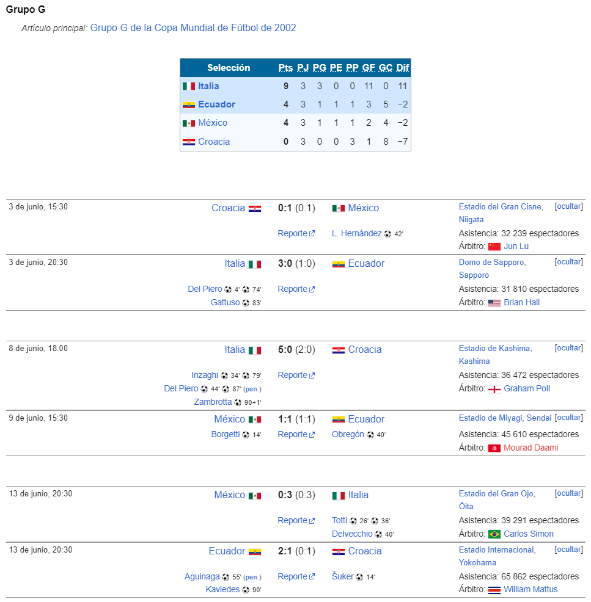591x602 pixels.
Task: Click the USA flag beside Brian Hall
Action: pyautogui.click(x=494, y=303)
